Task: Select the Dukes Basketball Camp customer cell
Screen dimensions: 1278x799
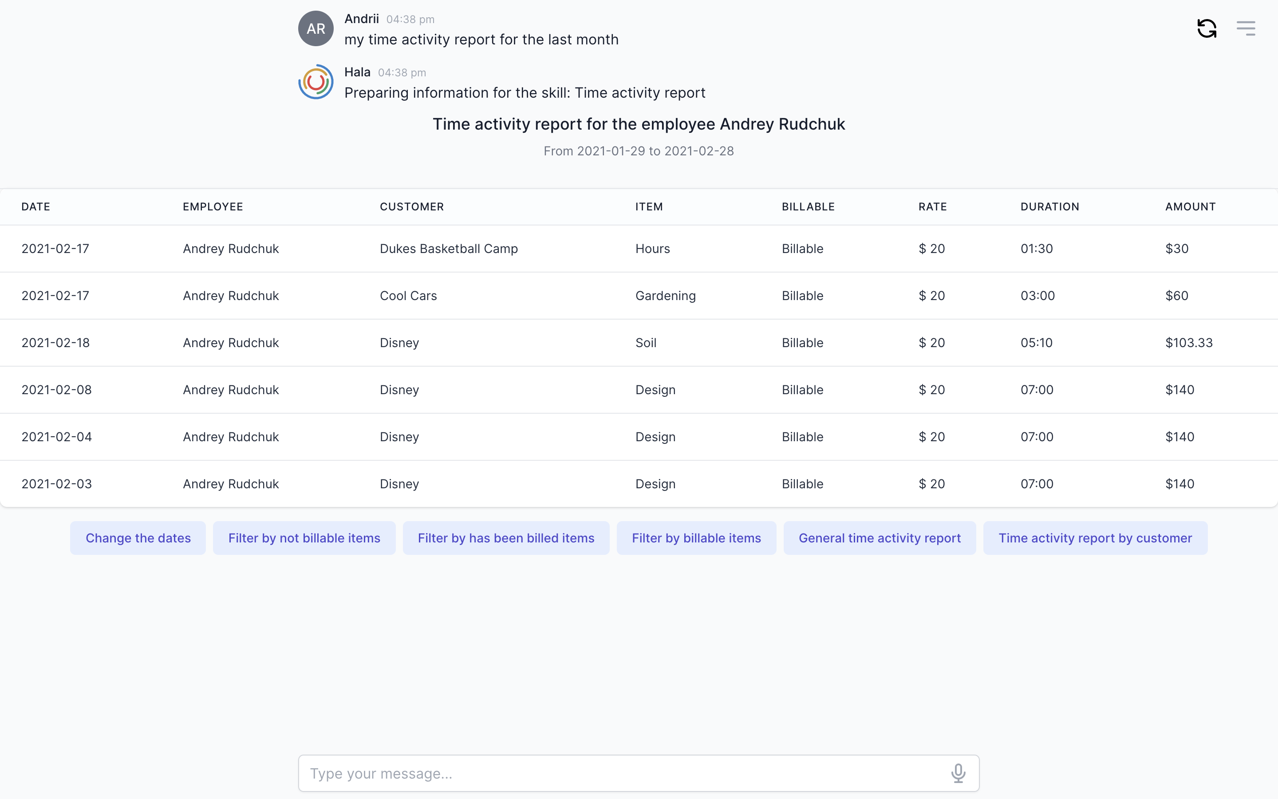Action: click(x=449, y=249)
